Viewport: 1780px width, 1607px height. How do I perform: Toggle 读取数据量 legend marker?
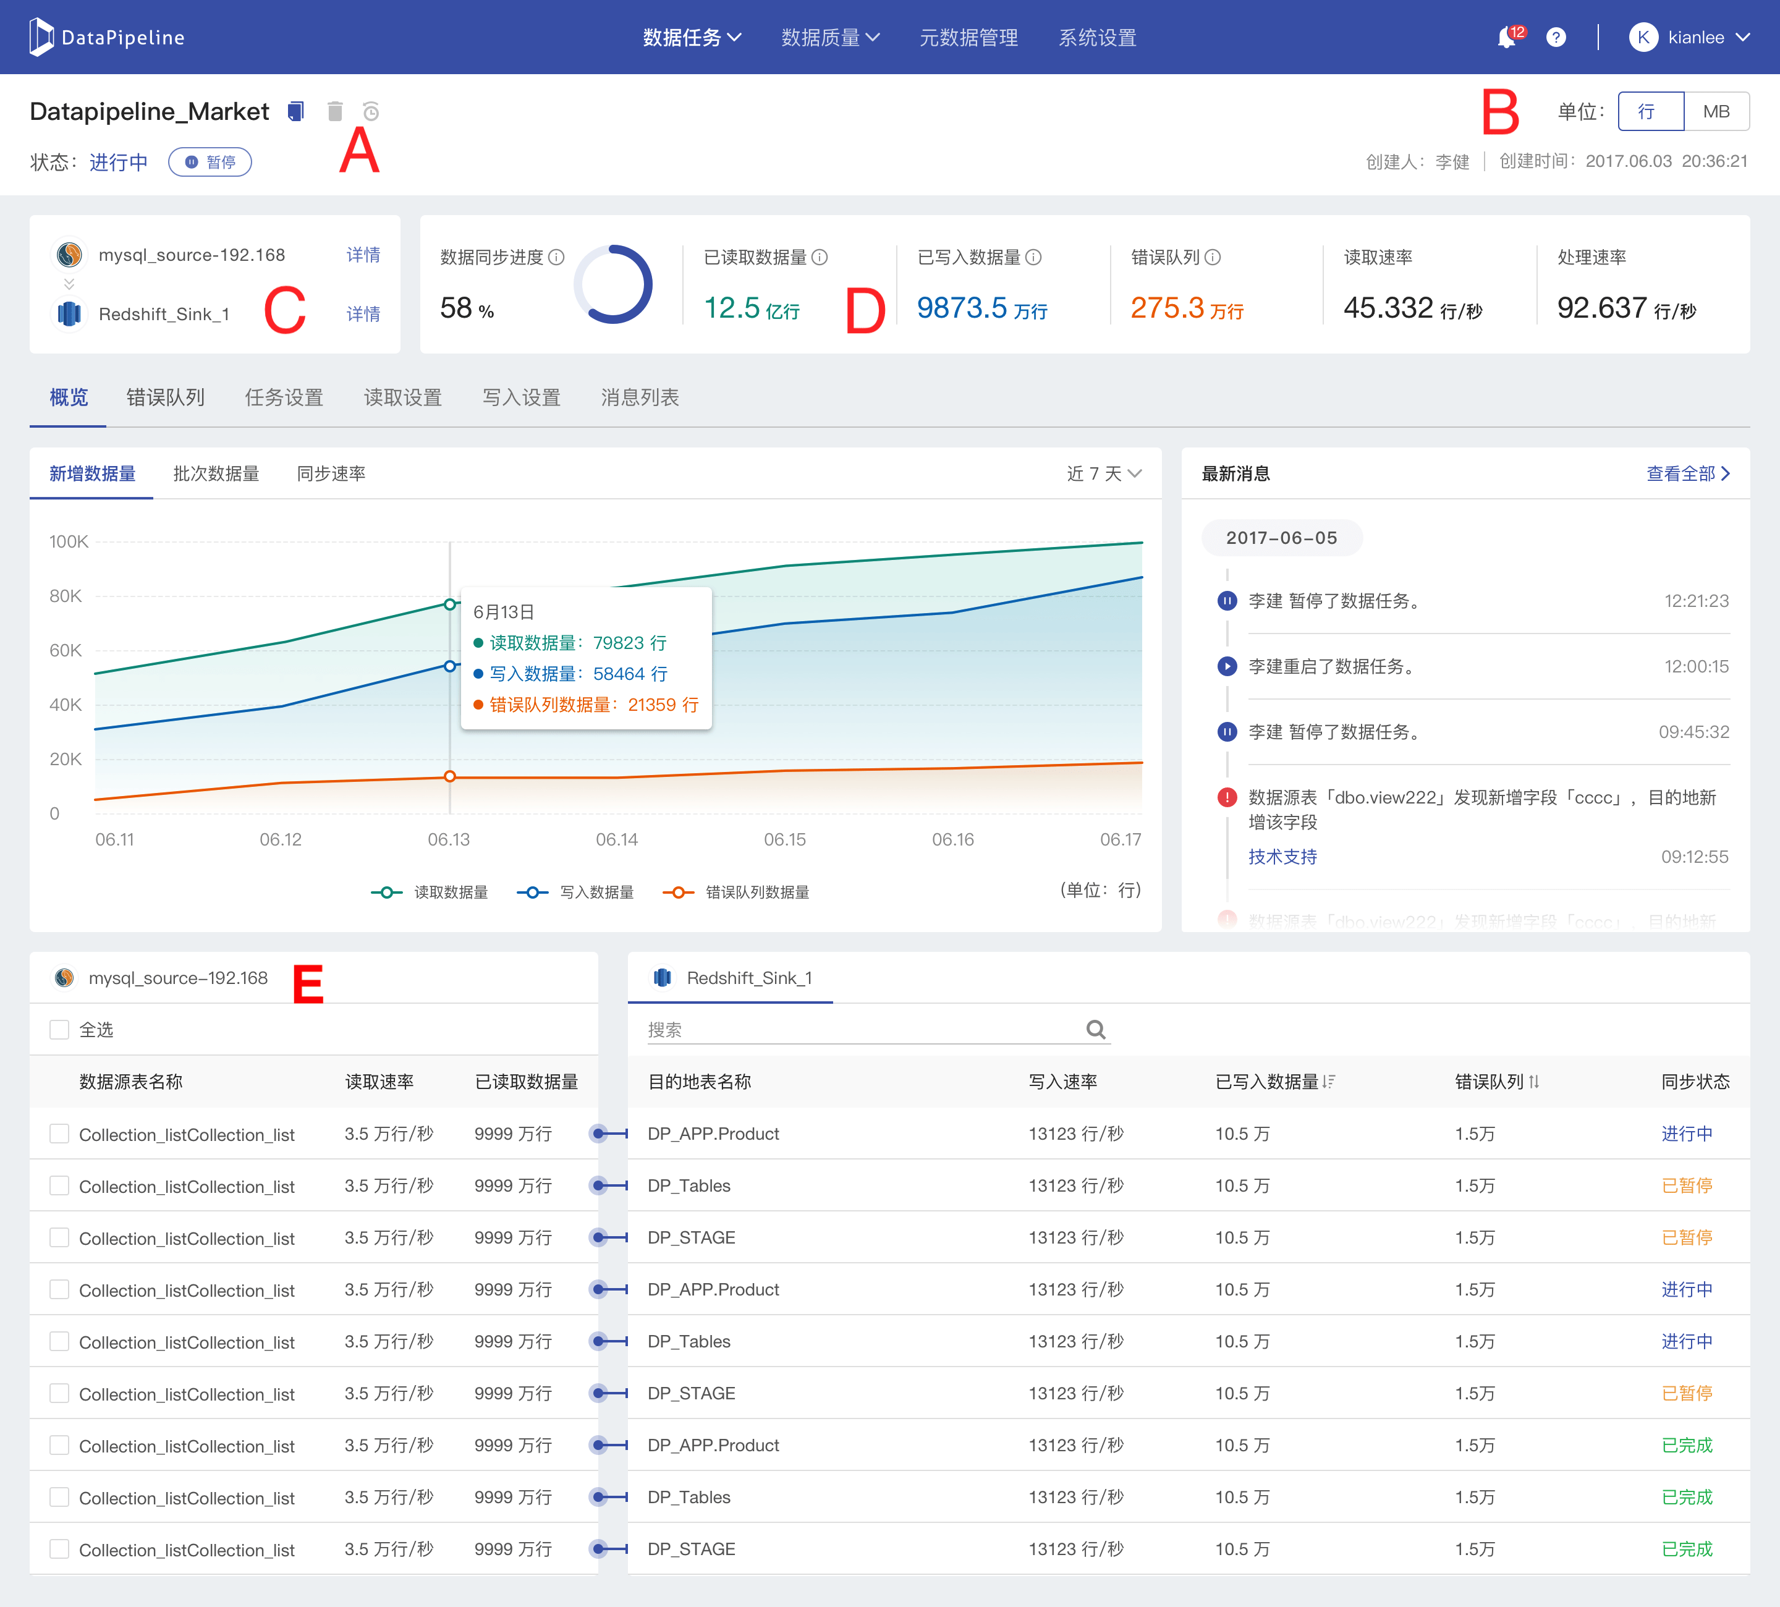click(x=387, y=892)
